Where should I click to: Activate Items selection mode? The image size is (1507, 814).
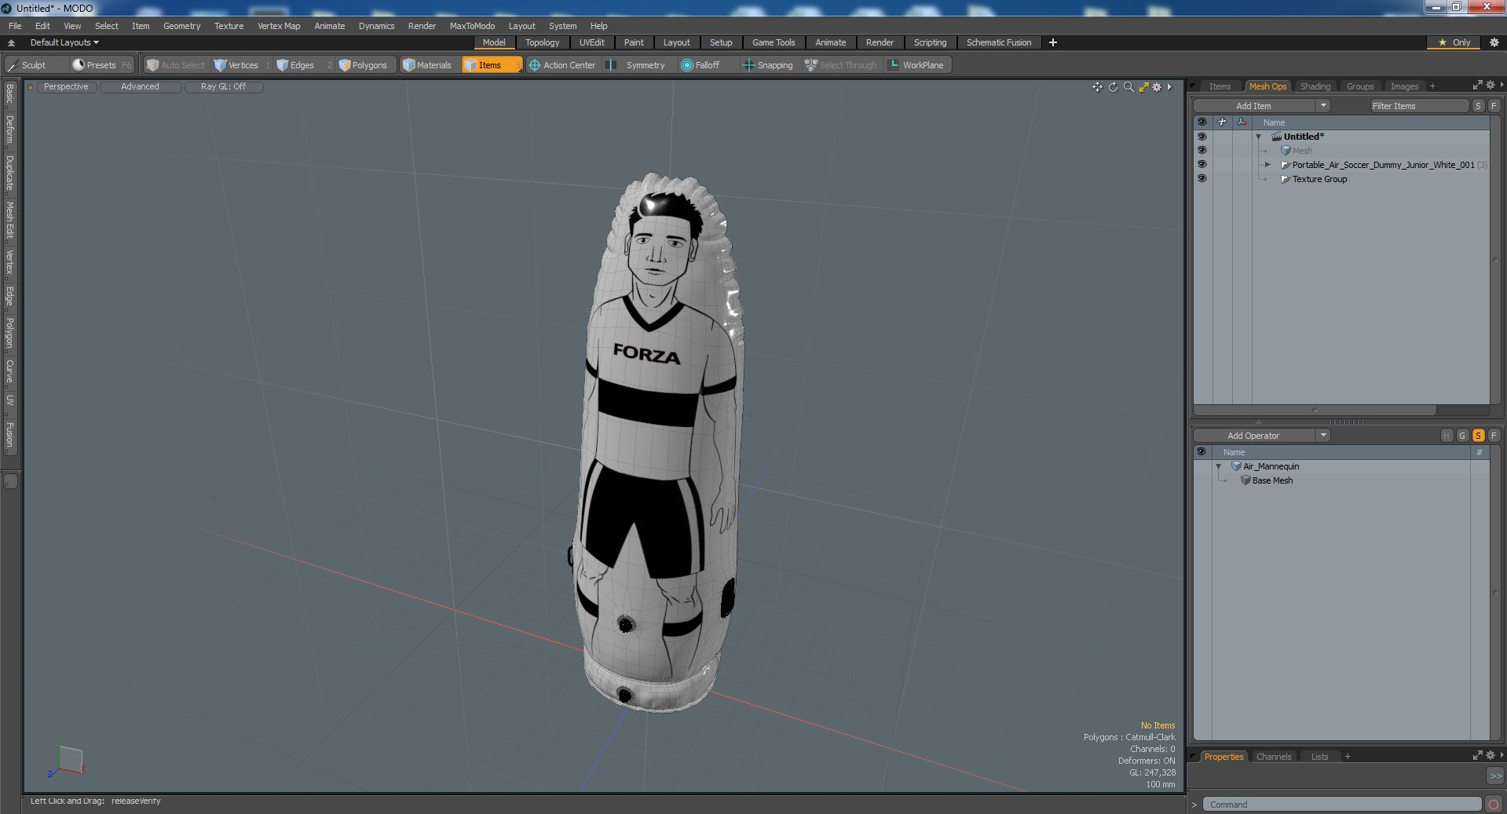pyautogui.click(x=491, y=65)
